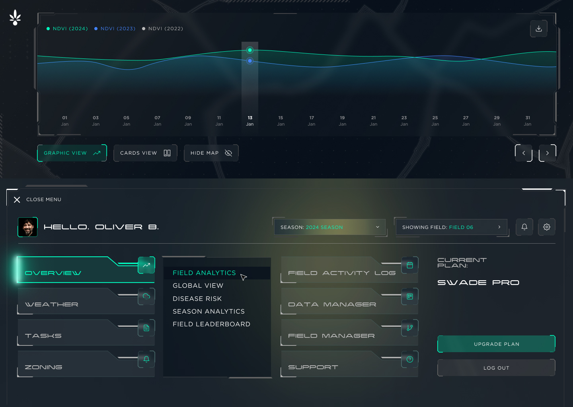Select the Overview menu section
573x407 pixels.
click(86, 269)
